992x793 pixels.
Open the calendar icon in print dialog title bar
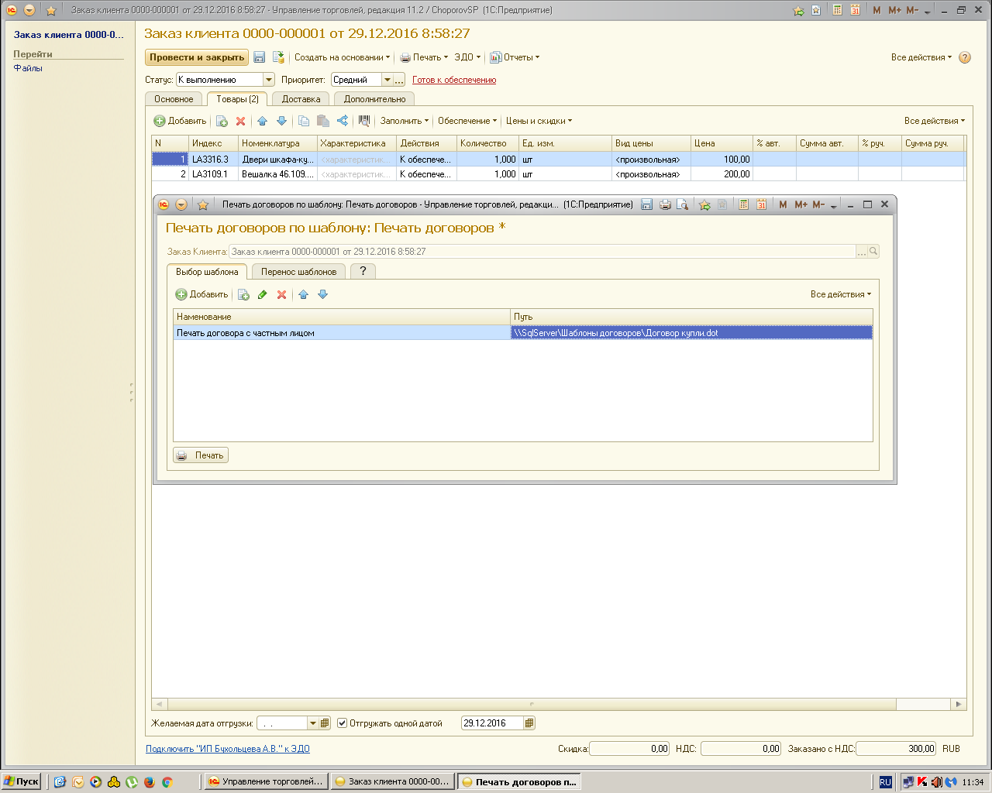[x=761, y=204]
